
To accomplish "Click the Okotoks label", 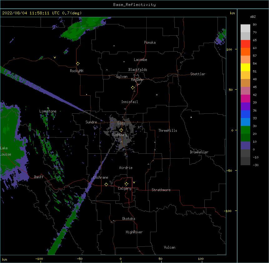I will (x=129, y=219).
